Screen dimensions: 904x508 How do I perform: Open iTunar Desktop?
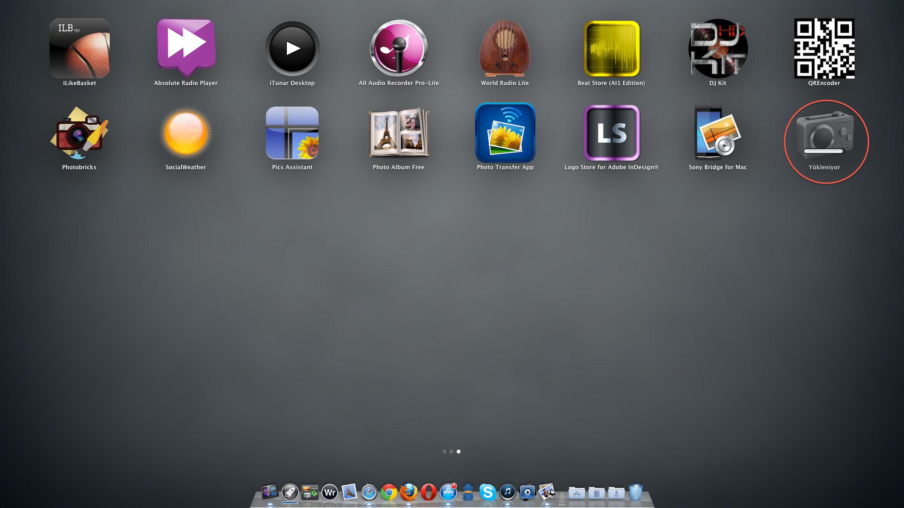tap(292, 48)
